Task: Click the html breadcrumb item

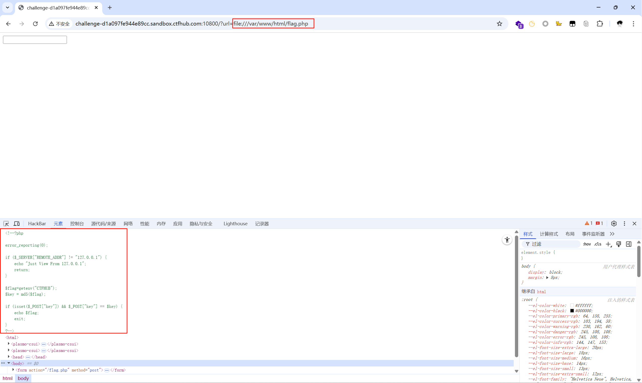Action: click(x=8, y=378)
